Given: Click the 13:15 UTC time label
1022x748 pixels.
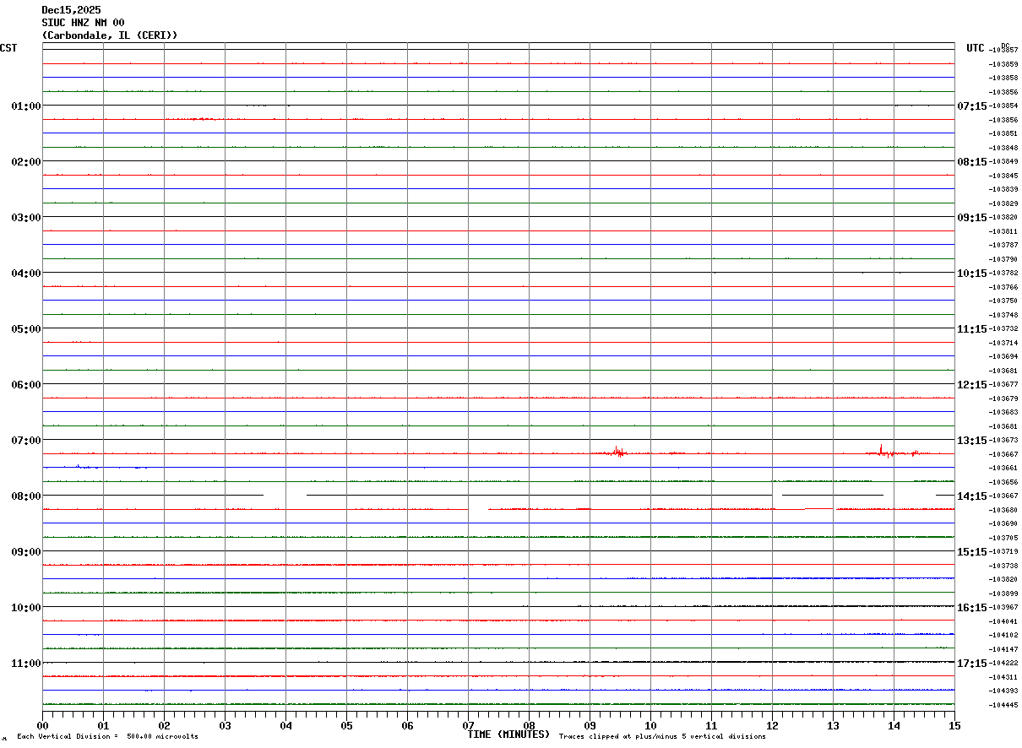Looking at the screenshot, I should (x=972, y=440).
